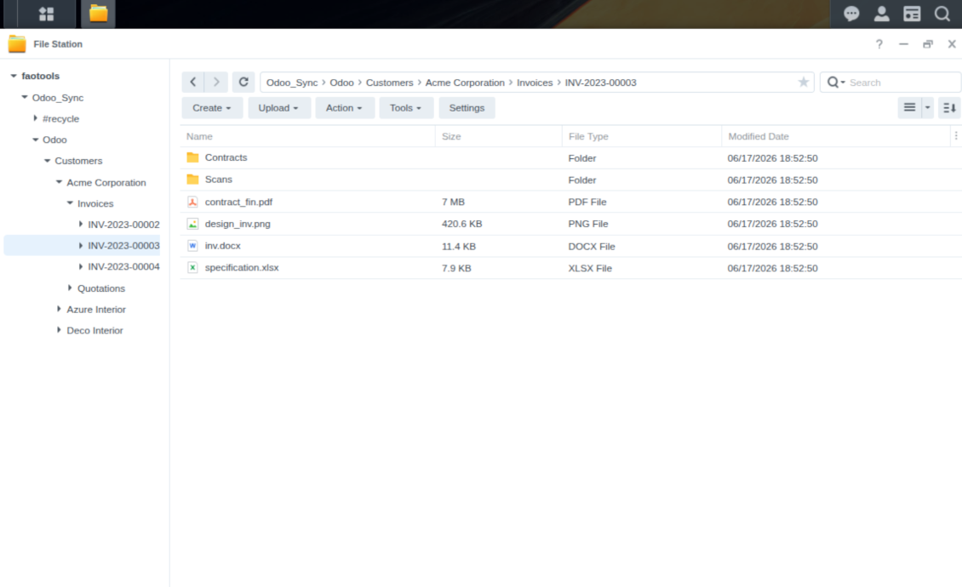Open the Action dropdown menu
Image resolution: width=962 pixels, height=587 pixels.
pos(345,108)
